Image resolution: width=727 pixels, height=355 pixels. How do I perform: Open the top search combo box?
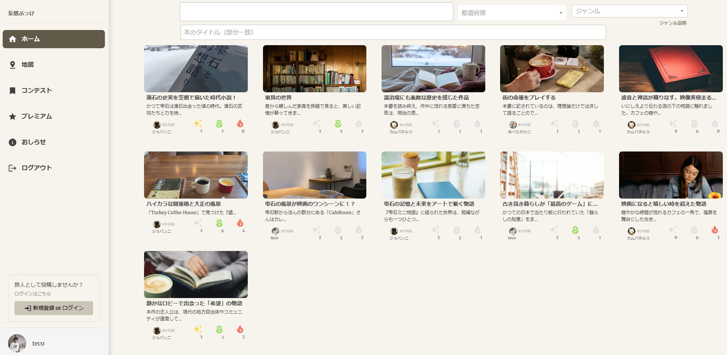pyautogui.click(x=317, y=12)
